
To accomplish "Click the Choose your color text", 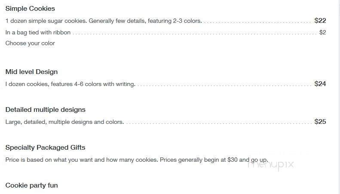I will (30, 43).
